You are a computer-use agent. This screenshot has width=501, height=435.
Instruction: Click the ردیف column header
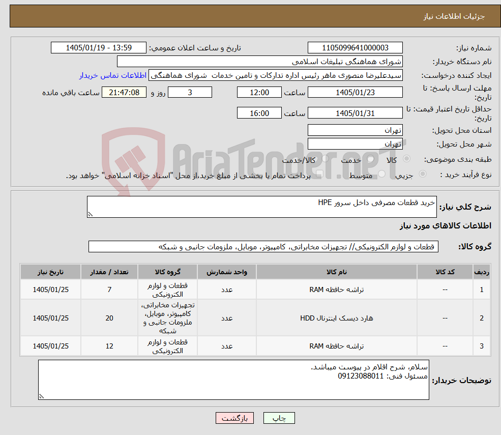pos(482,272)
